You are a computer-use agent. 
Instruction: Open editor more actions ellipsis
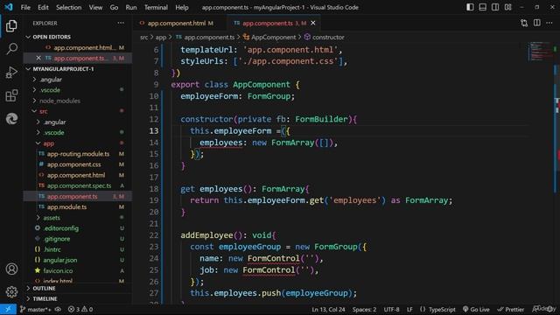[549, 23]
